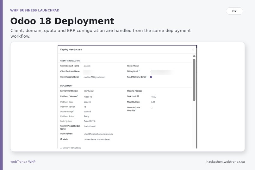Click the WHP BUSINESS LAUNCHPAD header label
Image resolution: width=255 pixels, height=170 pixels.
pos(35,10)
